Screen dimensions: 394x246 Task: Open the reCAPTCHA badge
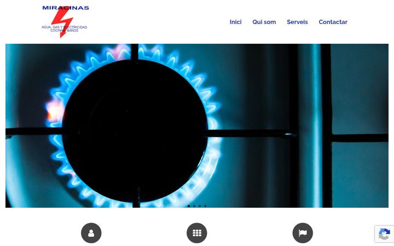pos(384,234)
